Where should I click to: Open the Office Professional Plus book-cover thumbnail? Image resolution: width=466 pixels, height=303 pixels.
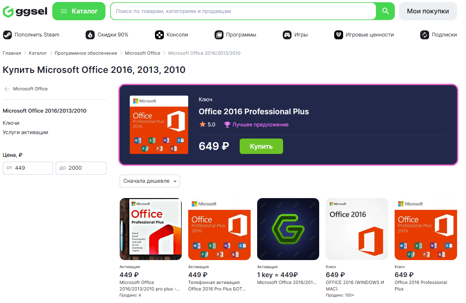point(151,229)
